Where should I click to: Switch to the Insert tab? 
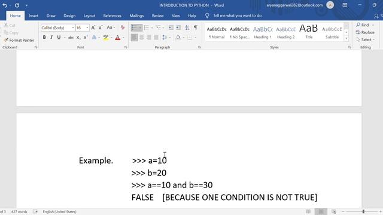tap(34, 16)
